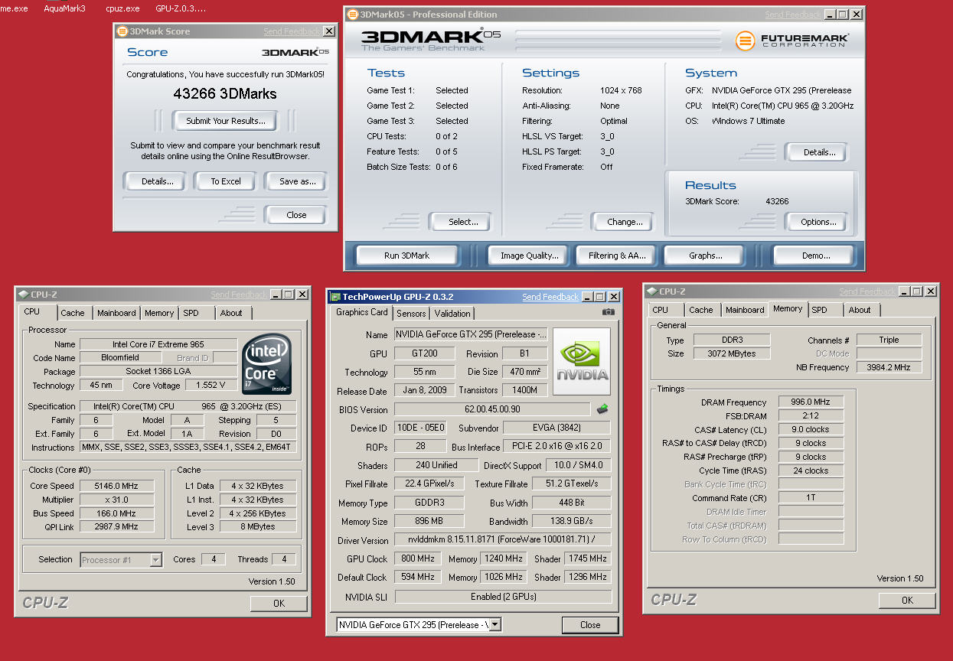Click the Bandwidth value 138.9 GB/s
The width and height of the screenshot is (953, 661).
point(572,521)
